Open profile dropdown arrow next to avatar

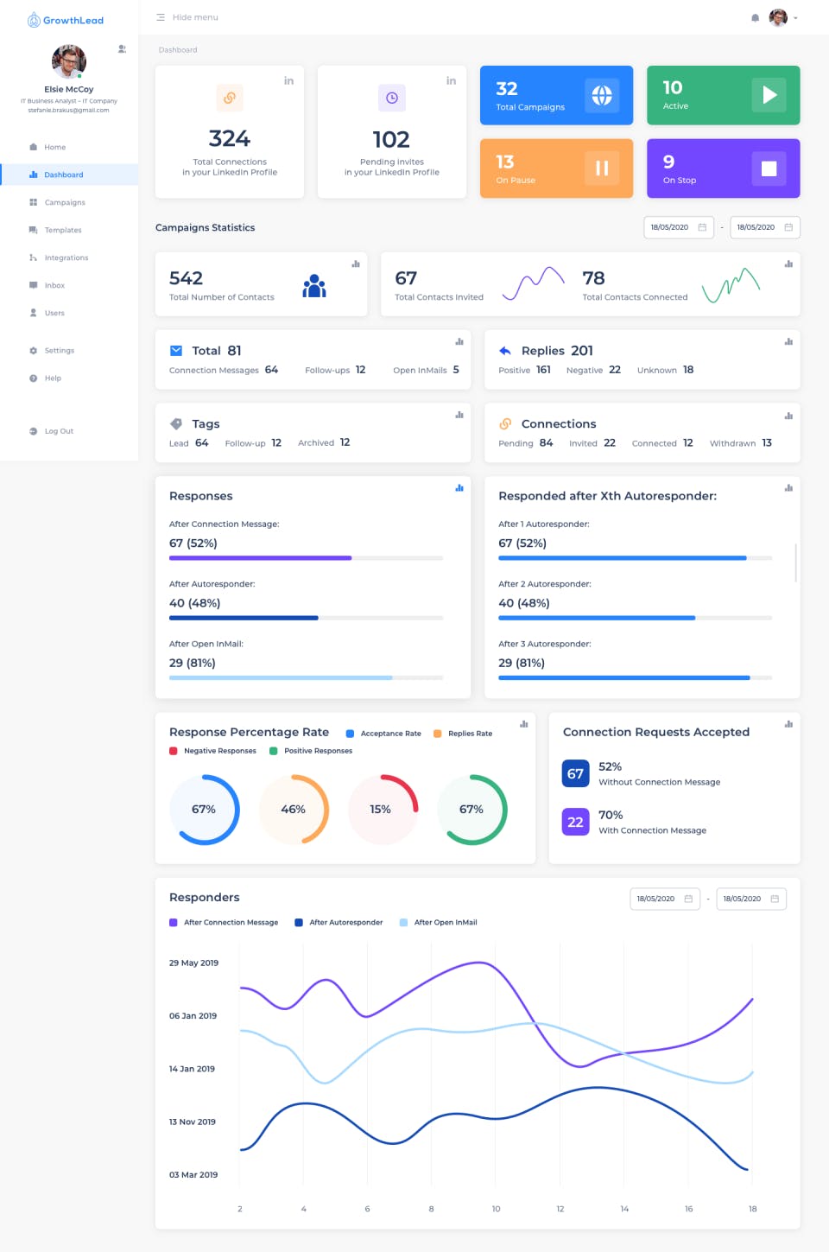coord(795,18)
